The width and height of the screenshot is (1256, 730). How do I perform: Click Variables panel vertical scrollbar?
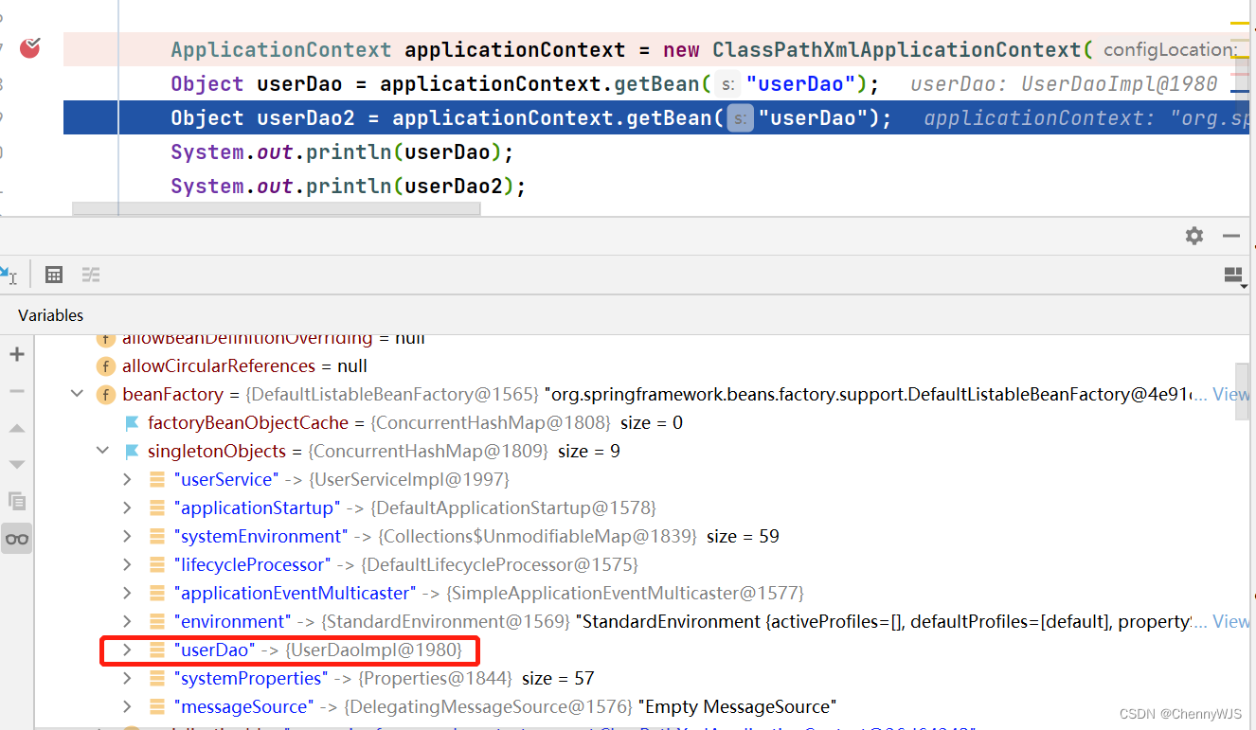coord(1241,393)
